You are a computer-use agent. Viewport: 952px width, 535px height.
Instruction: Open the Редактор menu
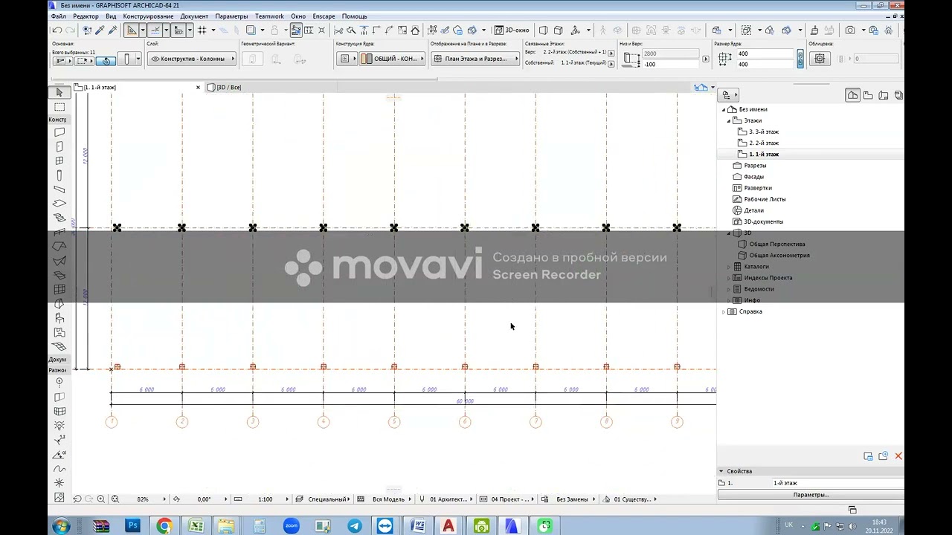(86, 16)
